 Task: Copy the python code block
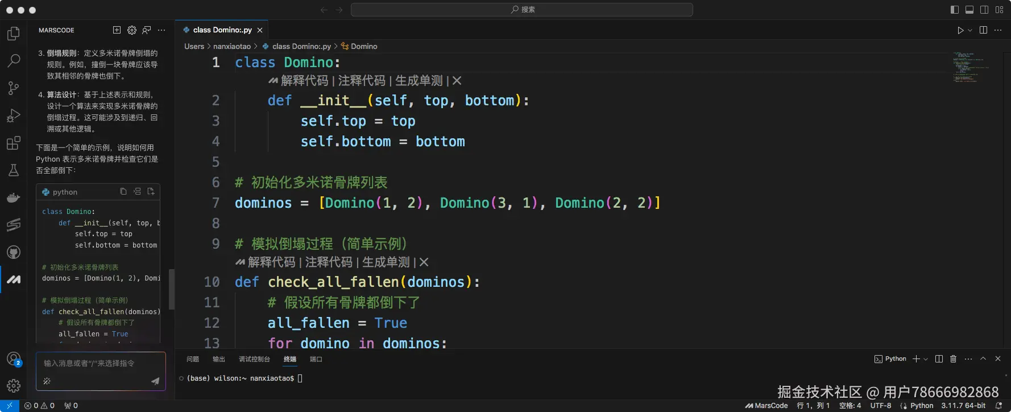point(123,192)
